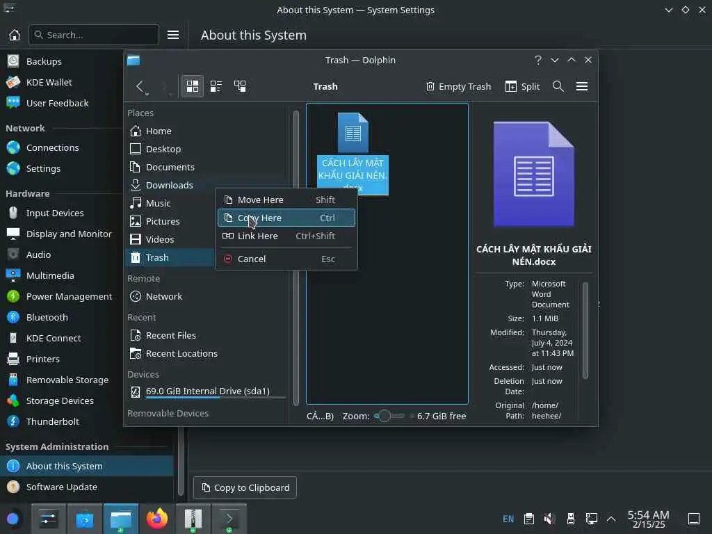712x534 pixels.
Task: Open System Settings hamburger menu
Action: (173, 35)
